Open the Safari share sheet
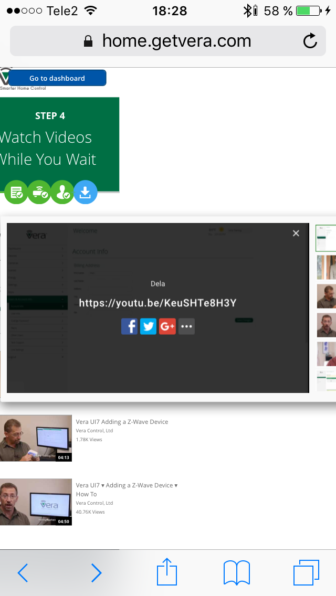The image size is (336, 596). [x=167, y=571]
